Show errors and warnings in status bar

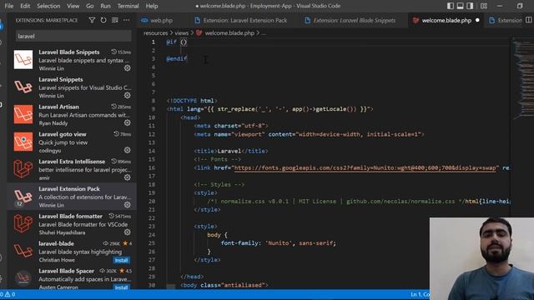pos(8,294)
